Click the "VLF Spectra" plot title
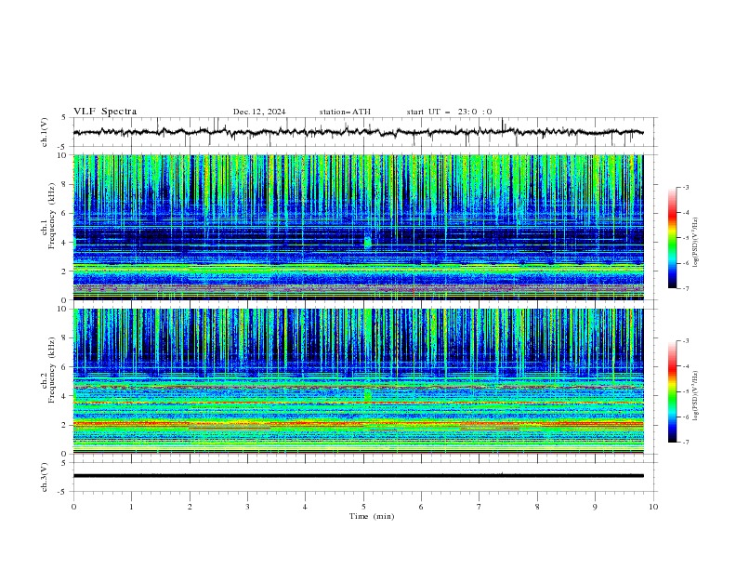 pyautogui.click(x=105, y=112)
